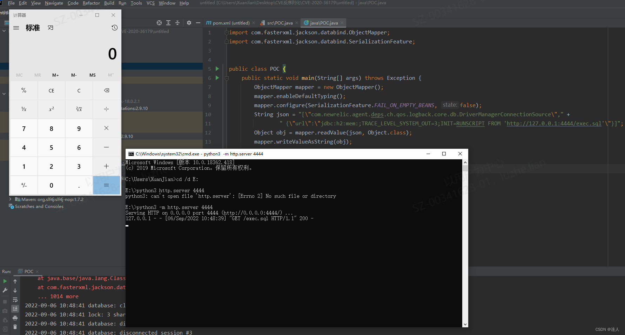The height and width of the screenshot is (335, 625).
Task: Click select opened file target icon
Action: coord(159,23)
